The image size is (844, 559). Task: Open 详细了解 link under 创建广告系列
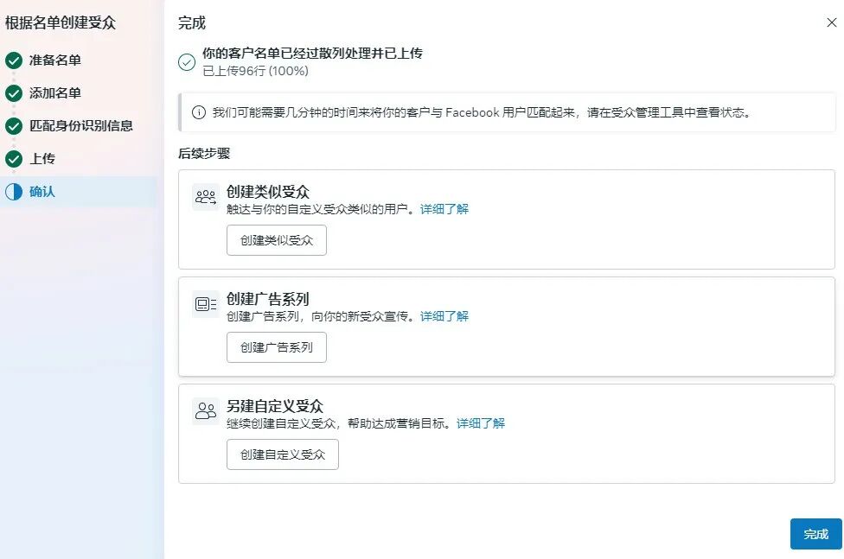coord(444,316)
